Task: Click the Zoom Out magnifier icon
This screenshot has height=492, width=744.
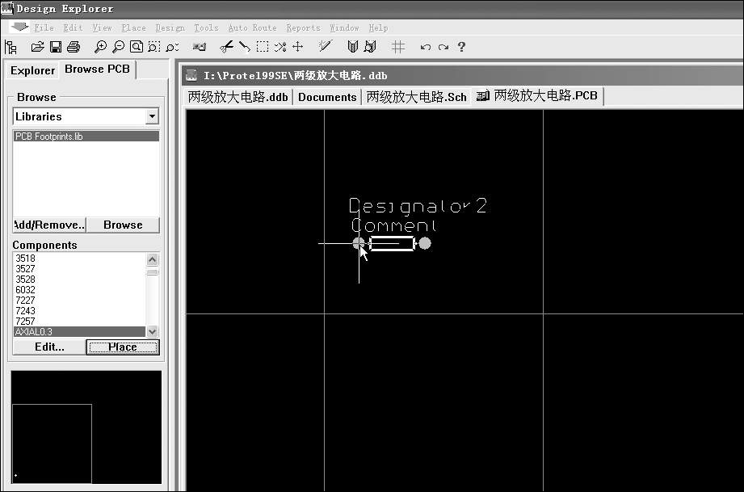Action: pos(119,48)
